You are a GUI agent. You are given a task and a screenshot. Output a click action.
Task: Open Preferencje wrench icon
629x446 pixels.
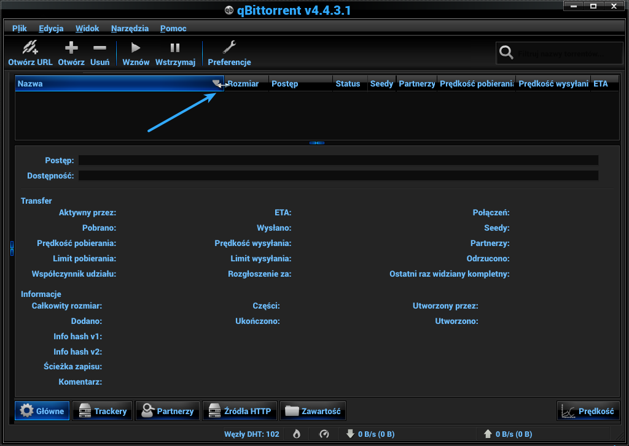pyautogui.click(x=229, y=48)
